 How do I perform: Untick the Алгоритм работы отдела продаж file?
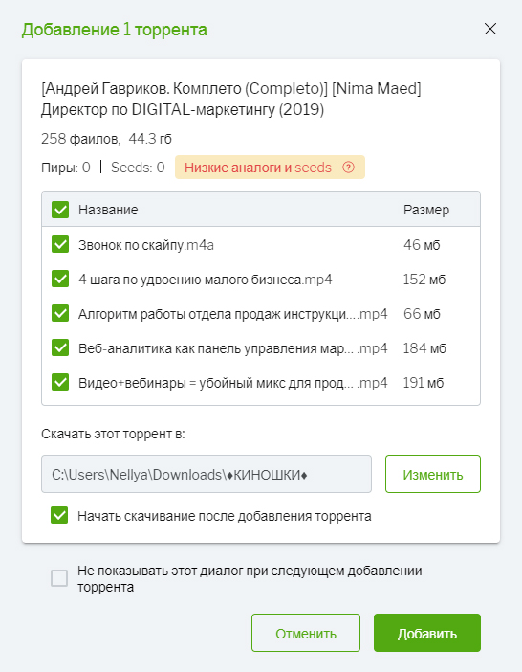click(60, 313)
